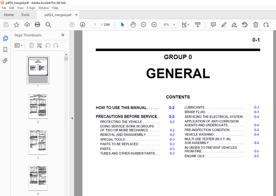Open BRAKE FLUID page link 0-3
276x196 pixels.
(256, 112)
